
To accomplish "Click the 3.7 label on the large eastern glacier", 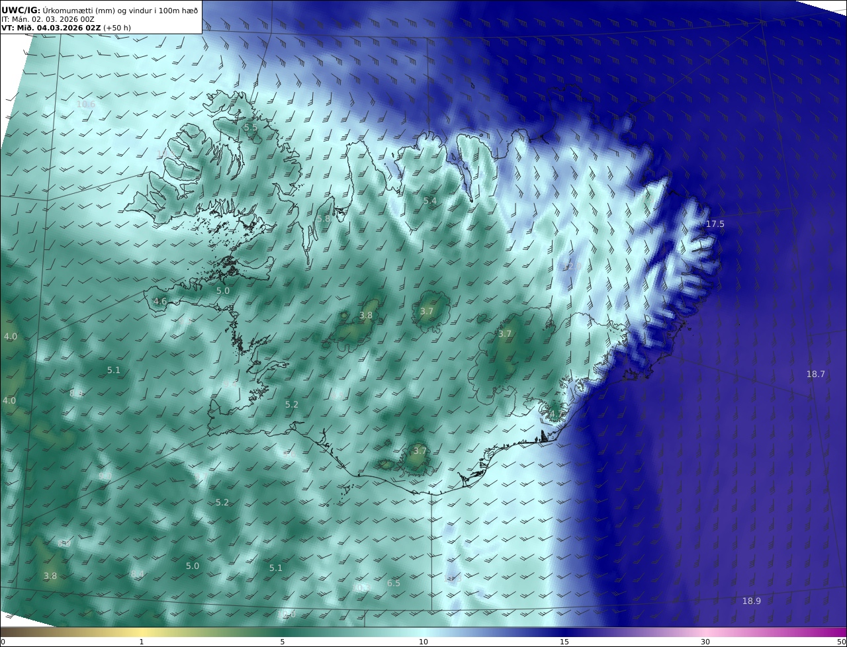I will 505,334.
